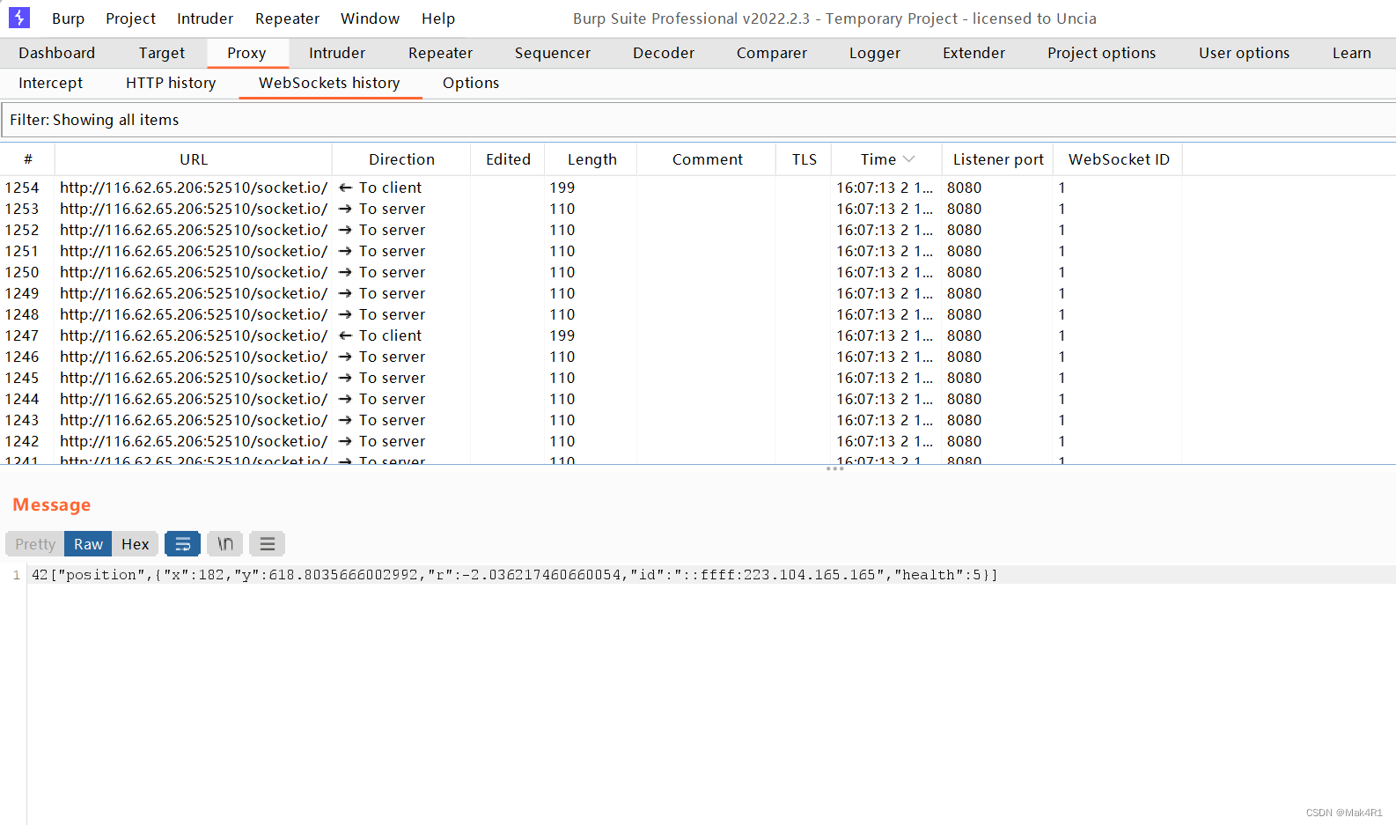Select the Proxy tab
Image resolution: width=1396 pixels, height=825 pixels.
246,53
